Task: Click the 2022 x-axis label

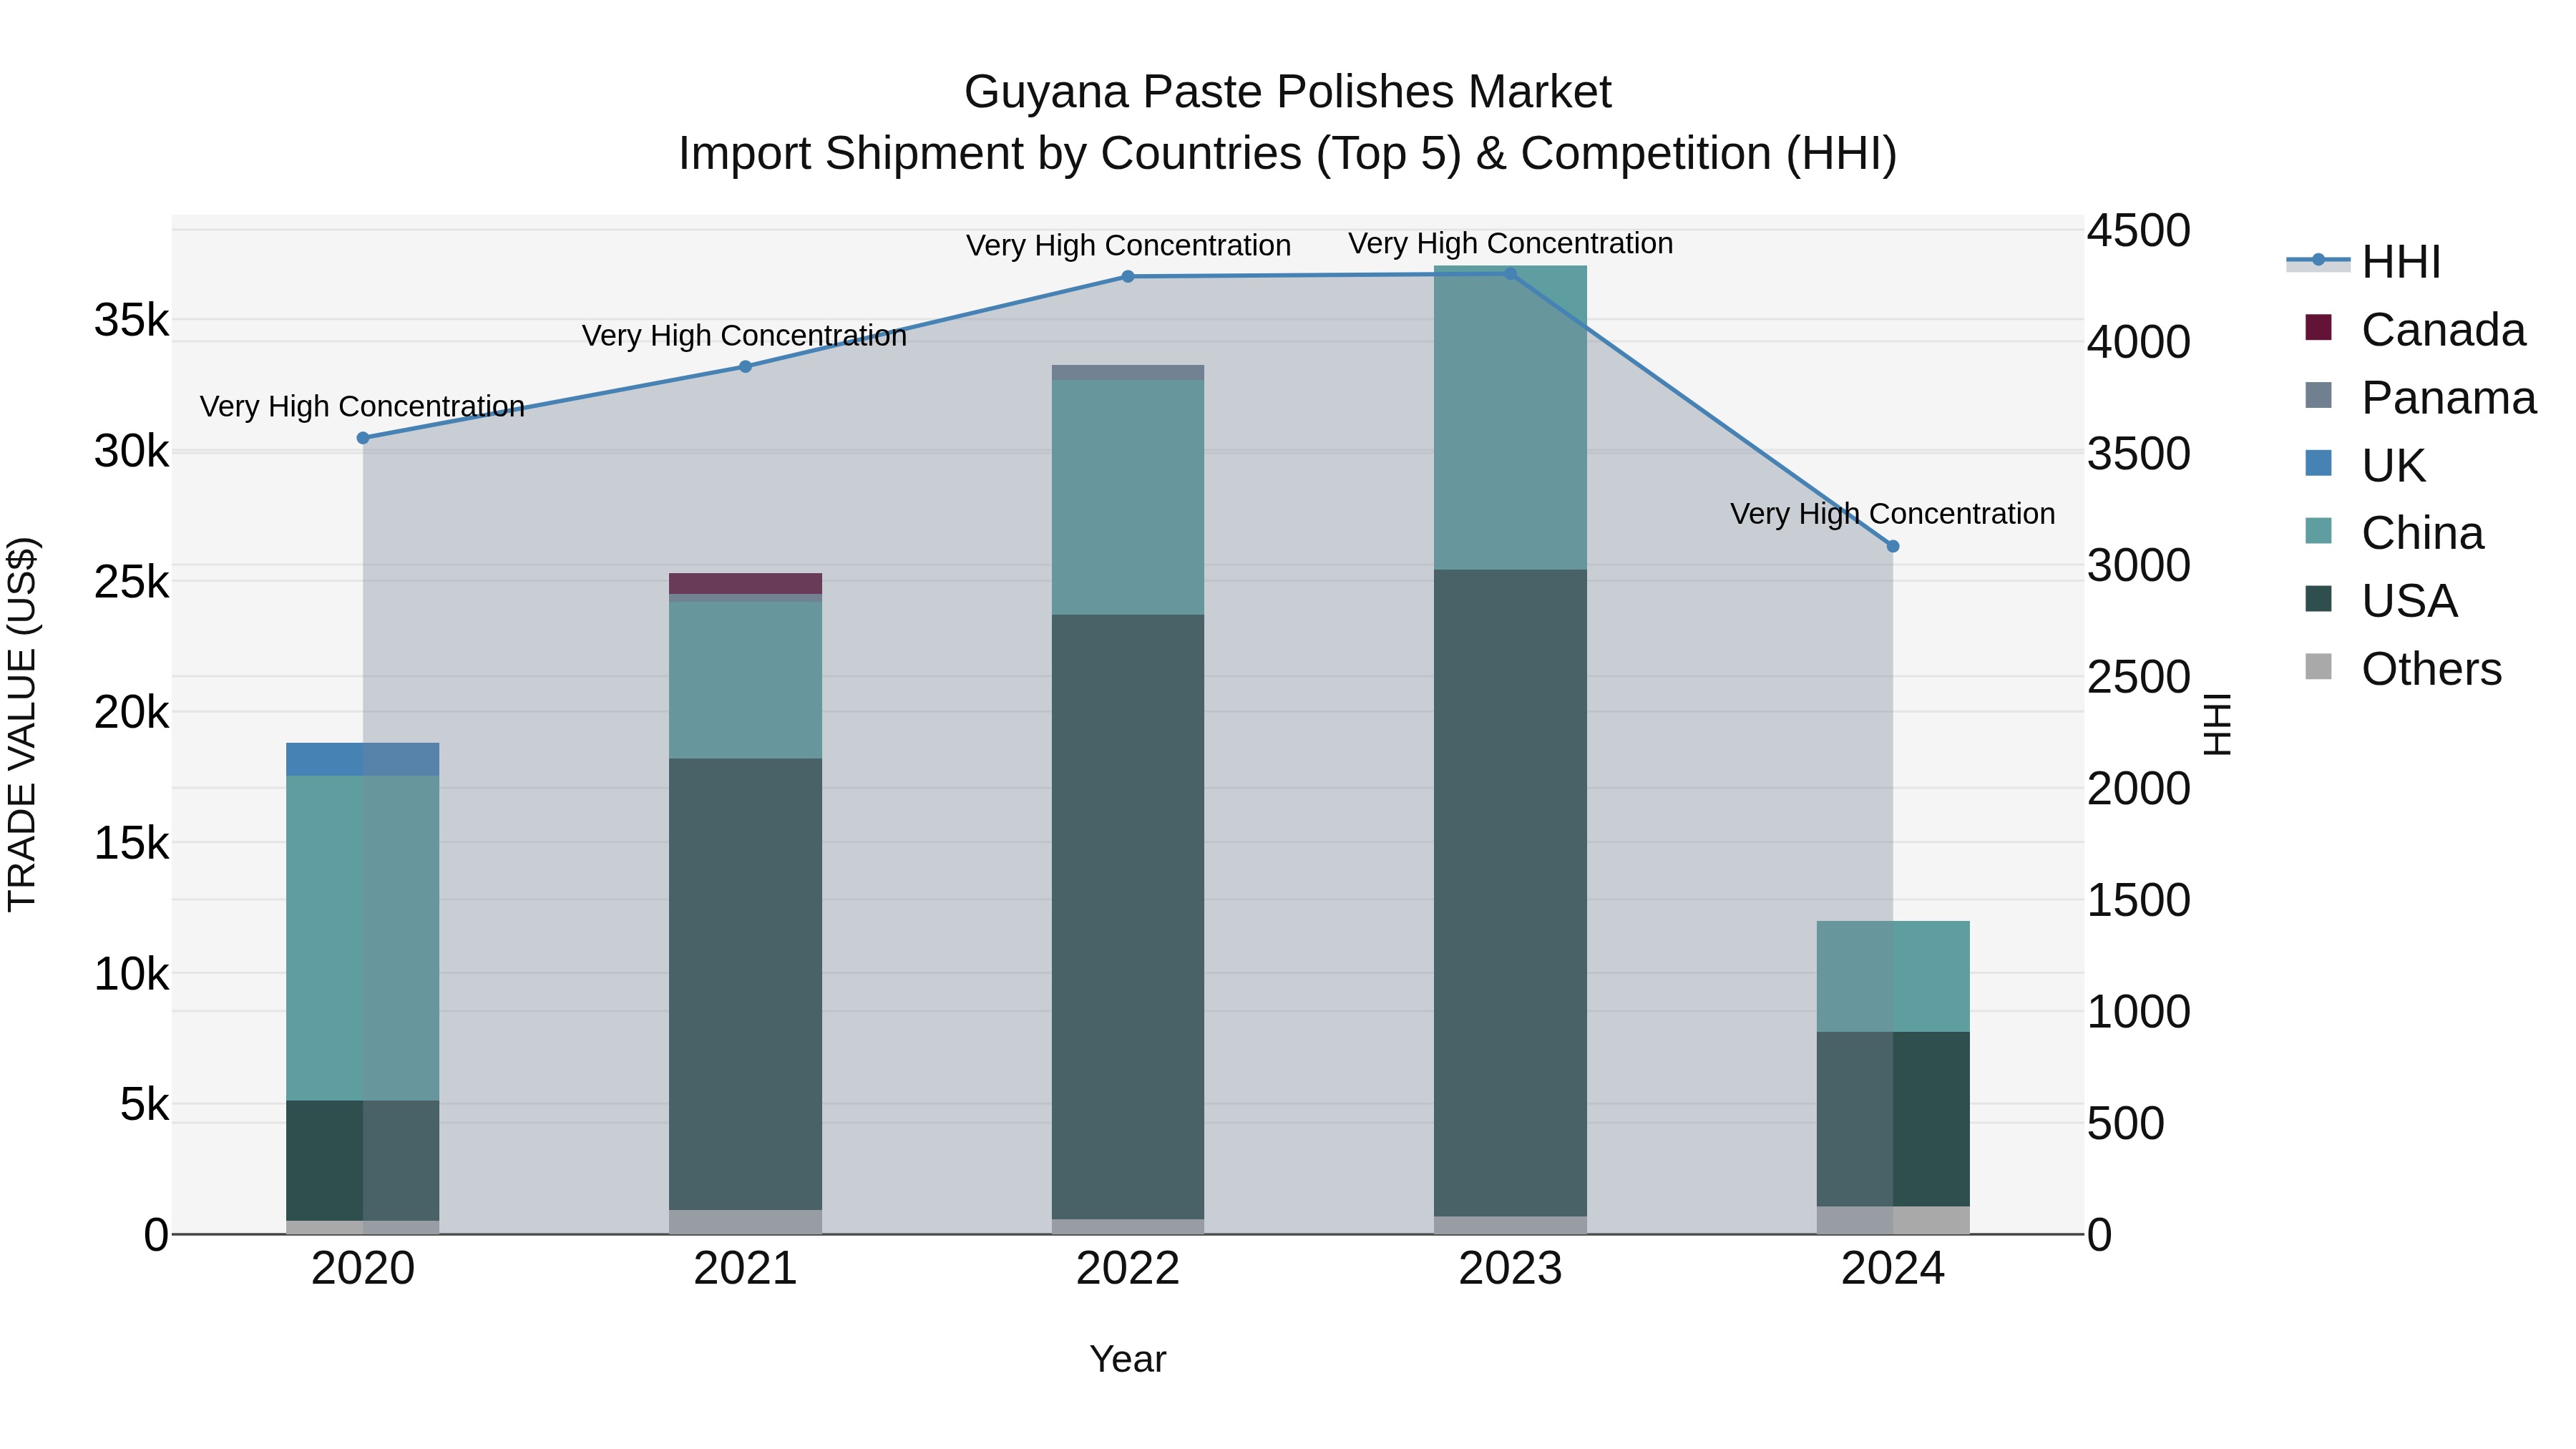Action: click(x=1128, y=1268)
